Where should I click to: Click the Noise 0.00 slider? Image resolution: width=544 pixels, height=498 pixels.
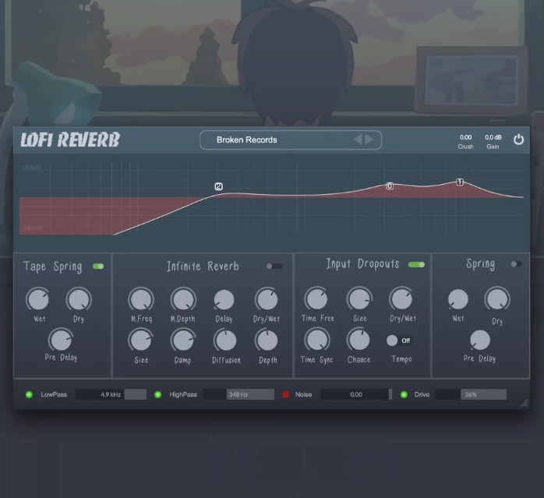pyautogui.click(x=356, y=394)
